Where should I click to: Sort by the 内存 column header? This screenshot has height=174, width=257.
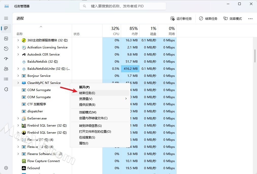[130, 31]
